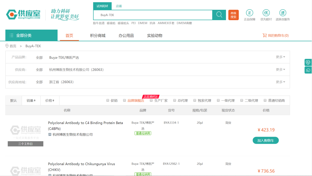Click the price ¥423.19
Image resolution: width=312 pixels, height=176 pixels.
[266, 130]
